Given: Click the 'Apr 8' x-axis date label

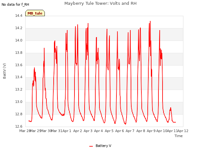Looking at the screenshot, I should (x=141, y=131).
